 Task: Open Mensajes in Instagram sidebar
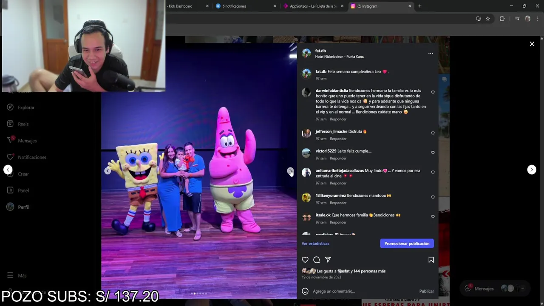pos(22,141)
